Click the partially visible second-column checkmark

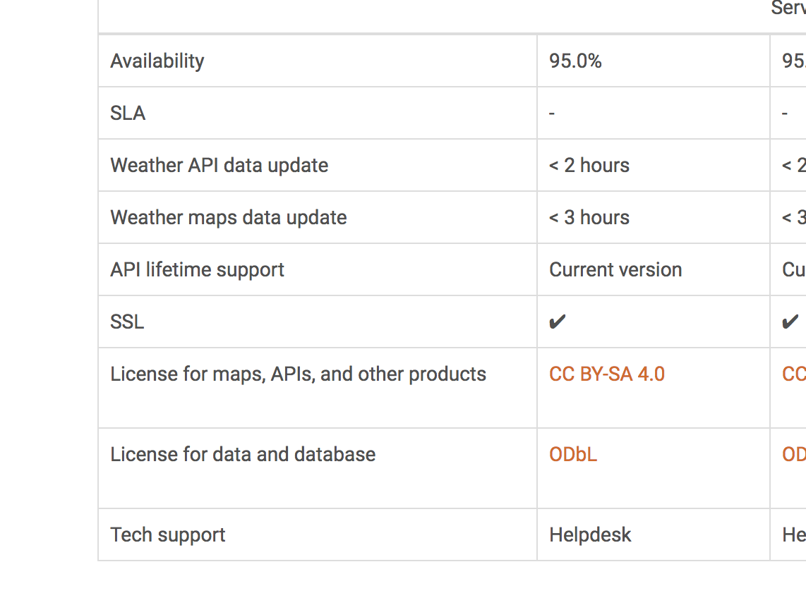(790, 322)
